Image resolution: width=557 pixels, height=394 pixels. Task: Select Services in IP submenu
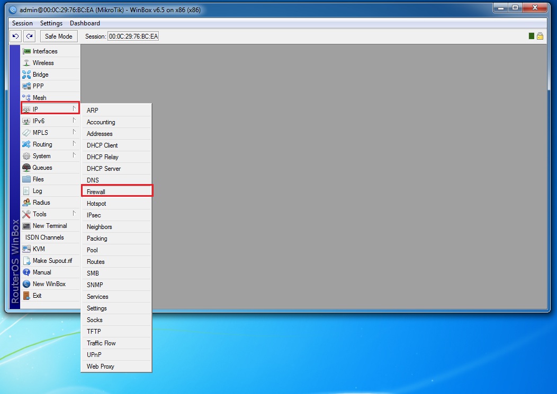coord(116,297)
